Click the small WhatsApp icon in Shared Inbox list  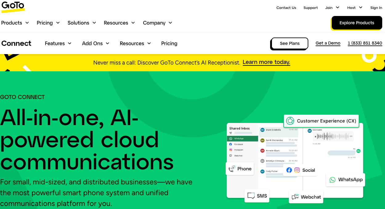[231, 139]
